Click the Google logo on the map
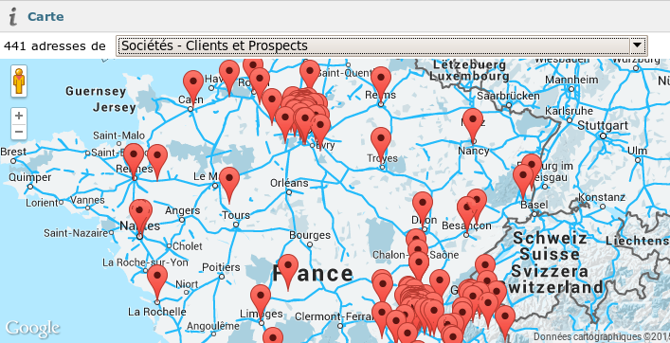 (x=32, y=329)
